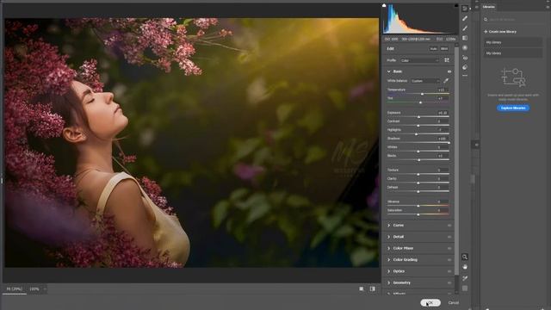Screen dimensions: 551x310
Task: Click the Fit (20%) zoom option
Action: tap(14, 289)
